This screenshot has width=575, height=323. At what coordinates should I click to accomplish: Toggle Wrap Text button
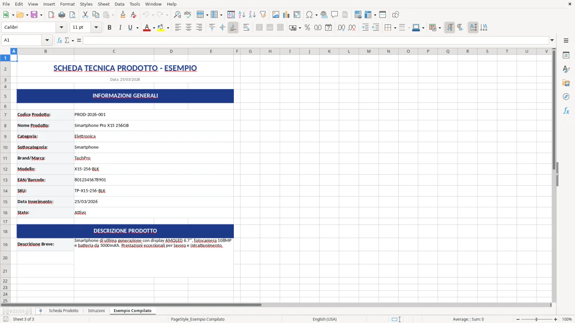246,28
